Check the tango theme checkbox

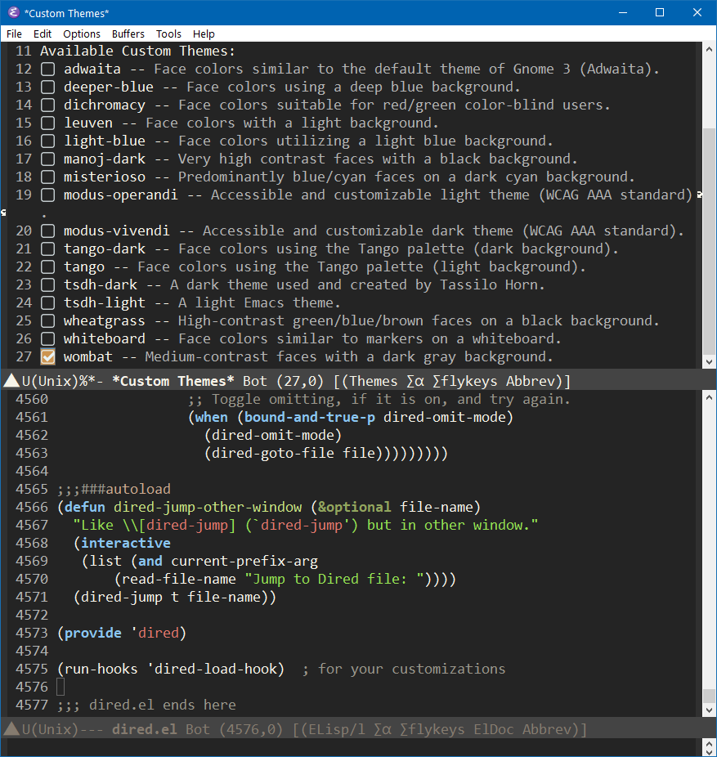point(47,267)
